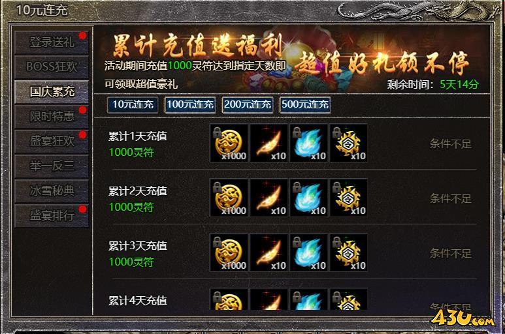Image resolution: width=505 pixels, height=334 pixels.
Task: Click 条件不足 button for 累计1天充值
Action: tap(451, 144)
